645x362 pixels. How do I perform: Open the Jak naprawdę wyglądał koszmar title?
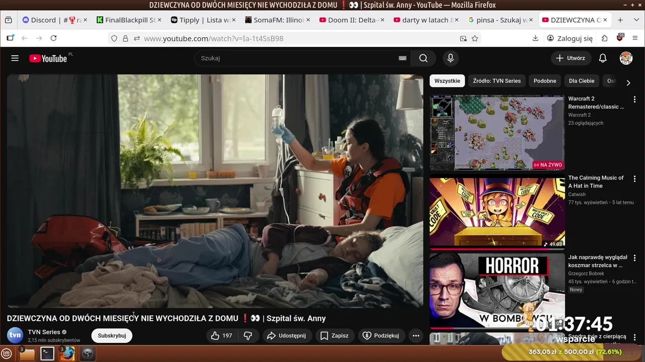[598, 261]
